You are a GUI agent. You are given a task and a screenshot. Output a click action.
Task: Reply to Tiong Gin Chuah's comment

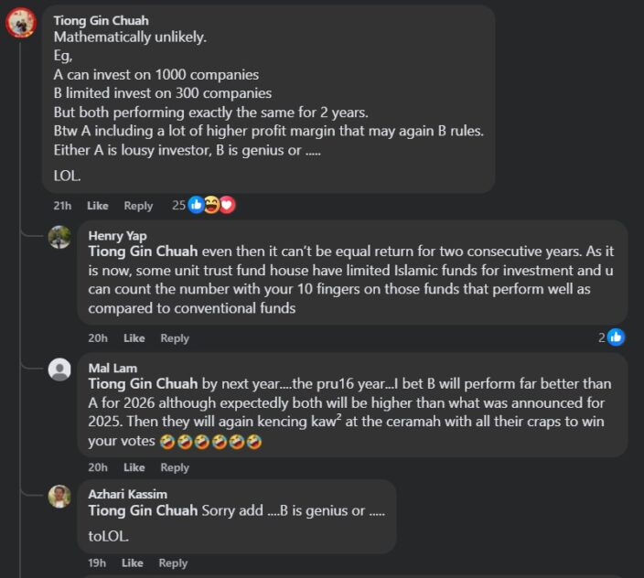138,206
